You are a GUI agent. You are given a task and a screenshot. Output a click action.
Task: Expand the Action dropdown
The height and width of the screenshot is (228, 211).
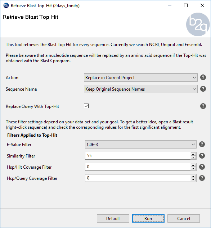coord(141,78)
